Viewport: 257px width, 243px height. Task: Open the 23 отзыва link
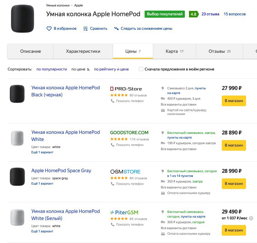(x=210, y=14)
